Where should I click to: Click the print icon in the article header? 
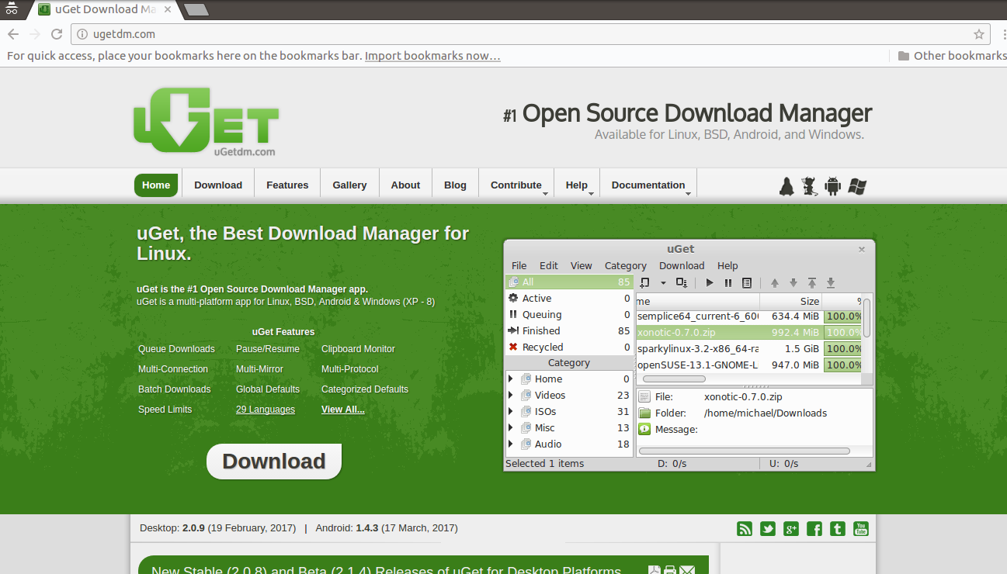pos(671,572)
